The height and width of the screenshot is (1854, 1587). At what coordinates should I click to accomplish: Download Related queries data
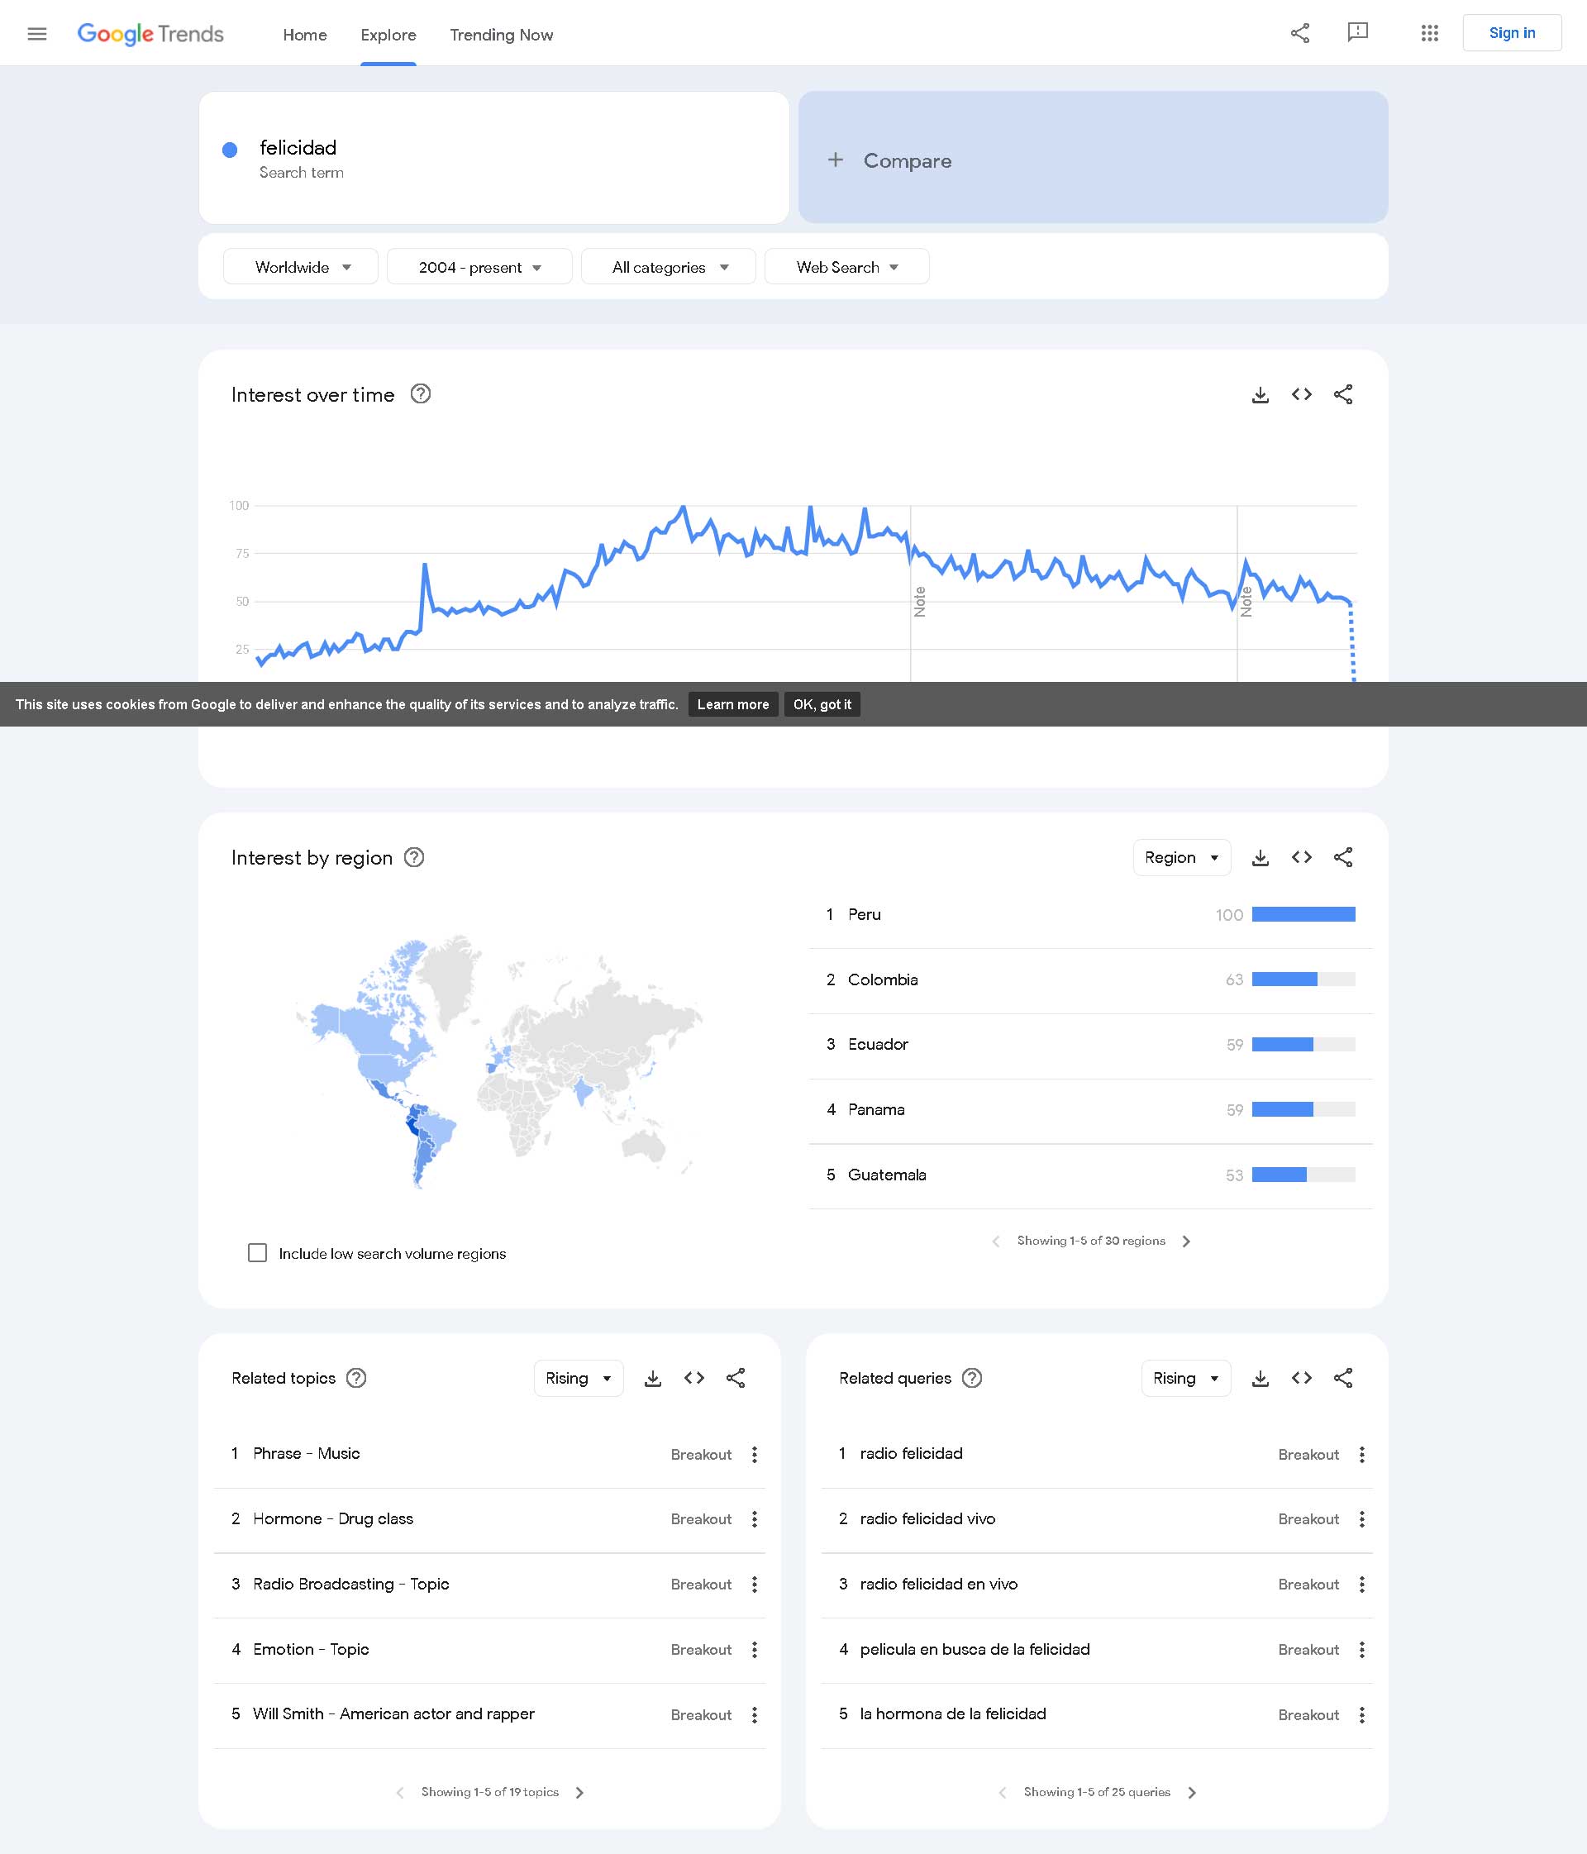pos(1260,1378)
